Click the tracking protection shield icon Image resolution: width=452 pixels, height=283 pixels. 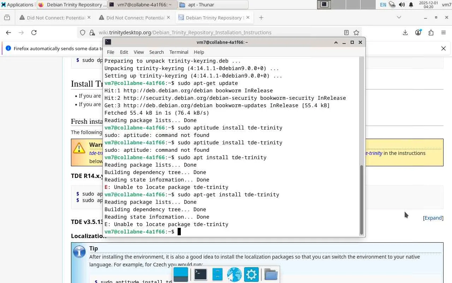point(83,33)
